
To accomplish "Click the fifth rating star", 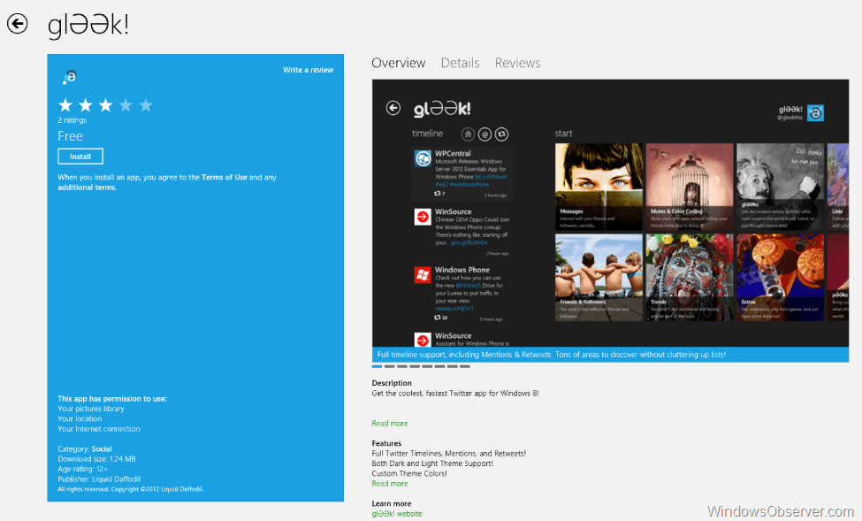I will tap(146, 105).
